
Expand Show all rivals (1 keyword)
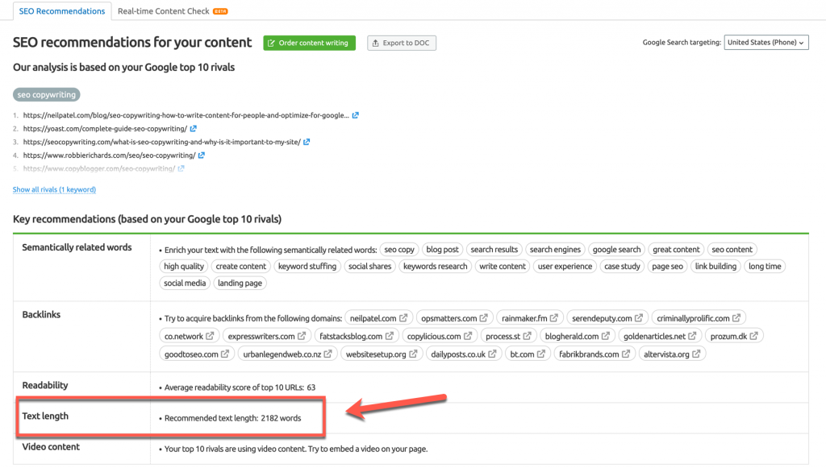coord(54,189)
